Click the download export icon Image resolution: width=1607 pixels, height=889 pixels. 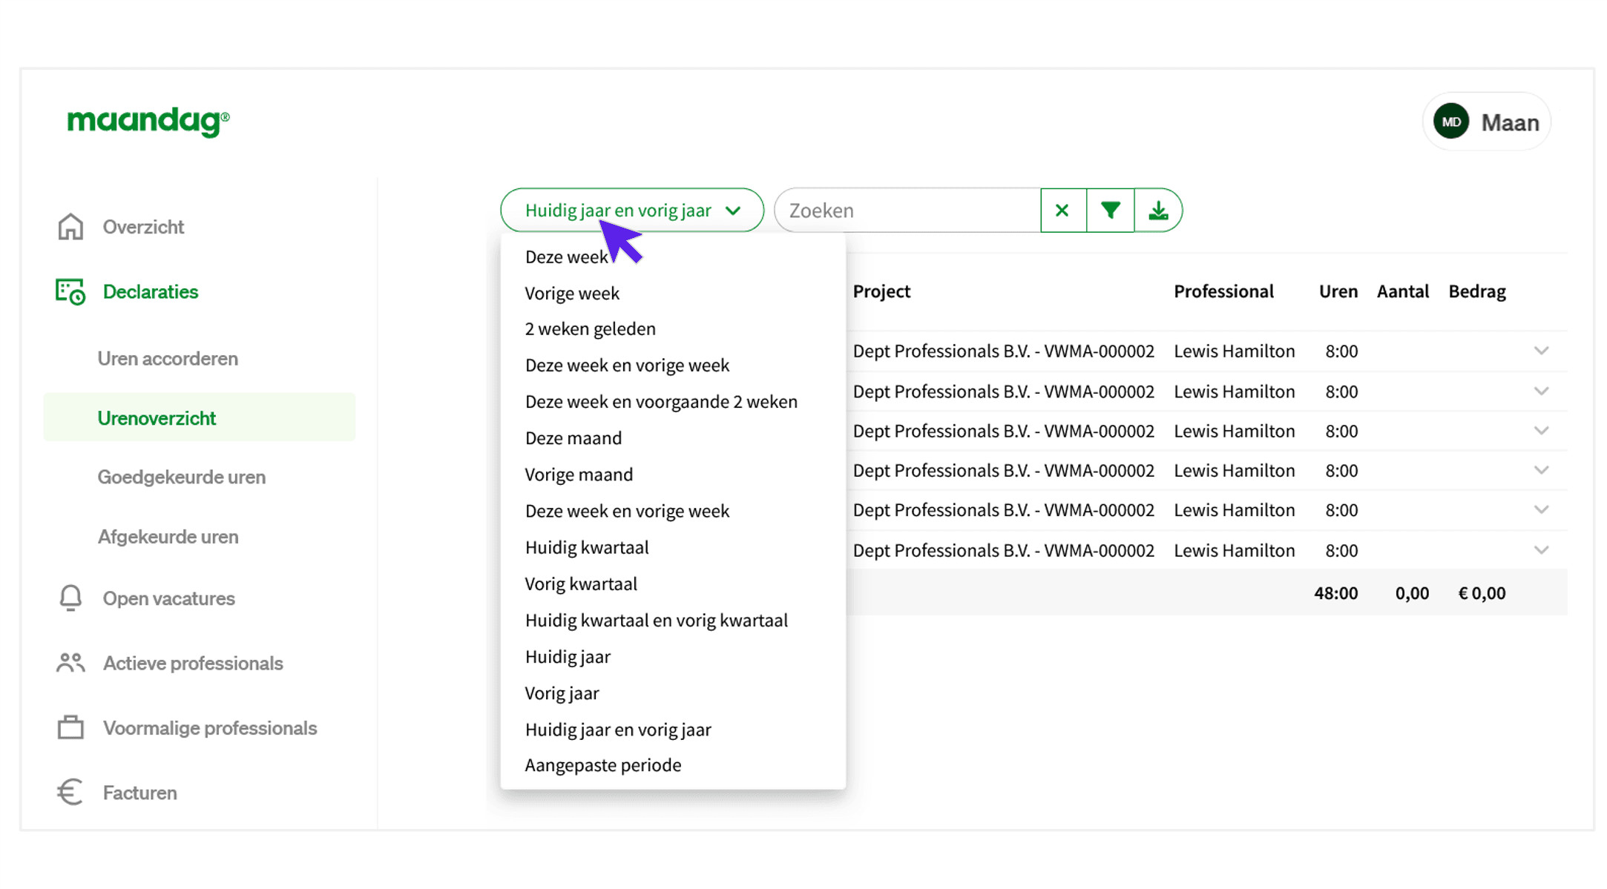pos(1157,211)
